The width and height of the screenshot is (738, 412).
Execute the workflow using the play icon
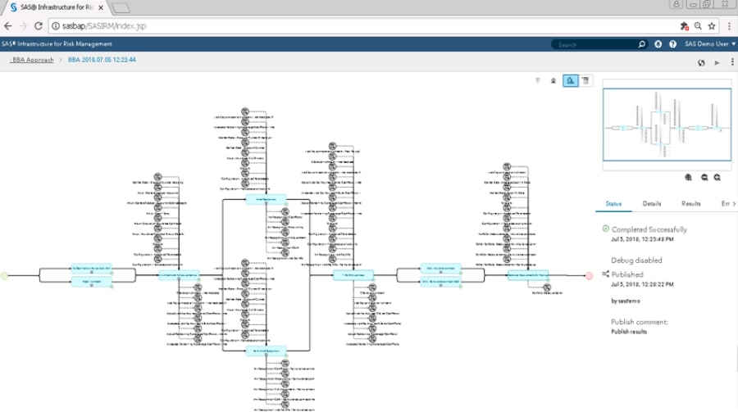point(717,62)
